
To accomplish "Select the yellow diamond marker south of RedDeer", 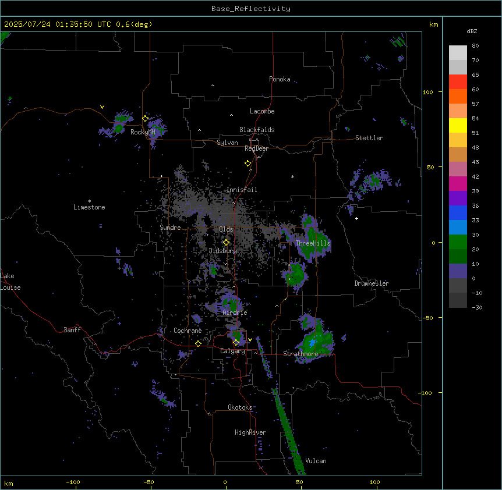I will coord(248,164).
